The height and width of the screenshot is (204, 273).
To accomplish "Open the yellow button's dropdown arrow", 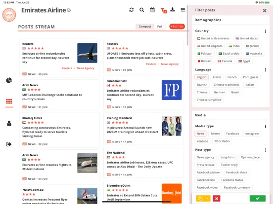I will (x=207, y=198).
